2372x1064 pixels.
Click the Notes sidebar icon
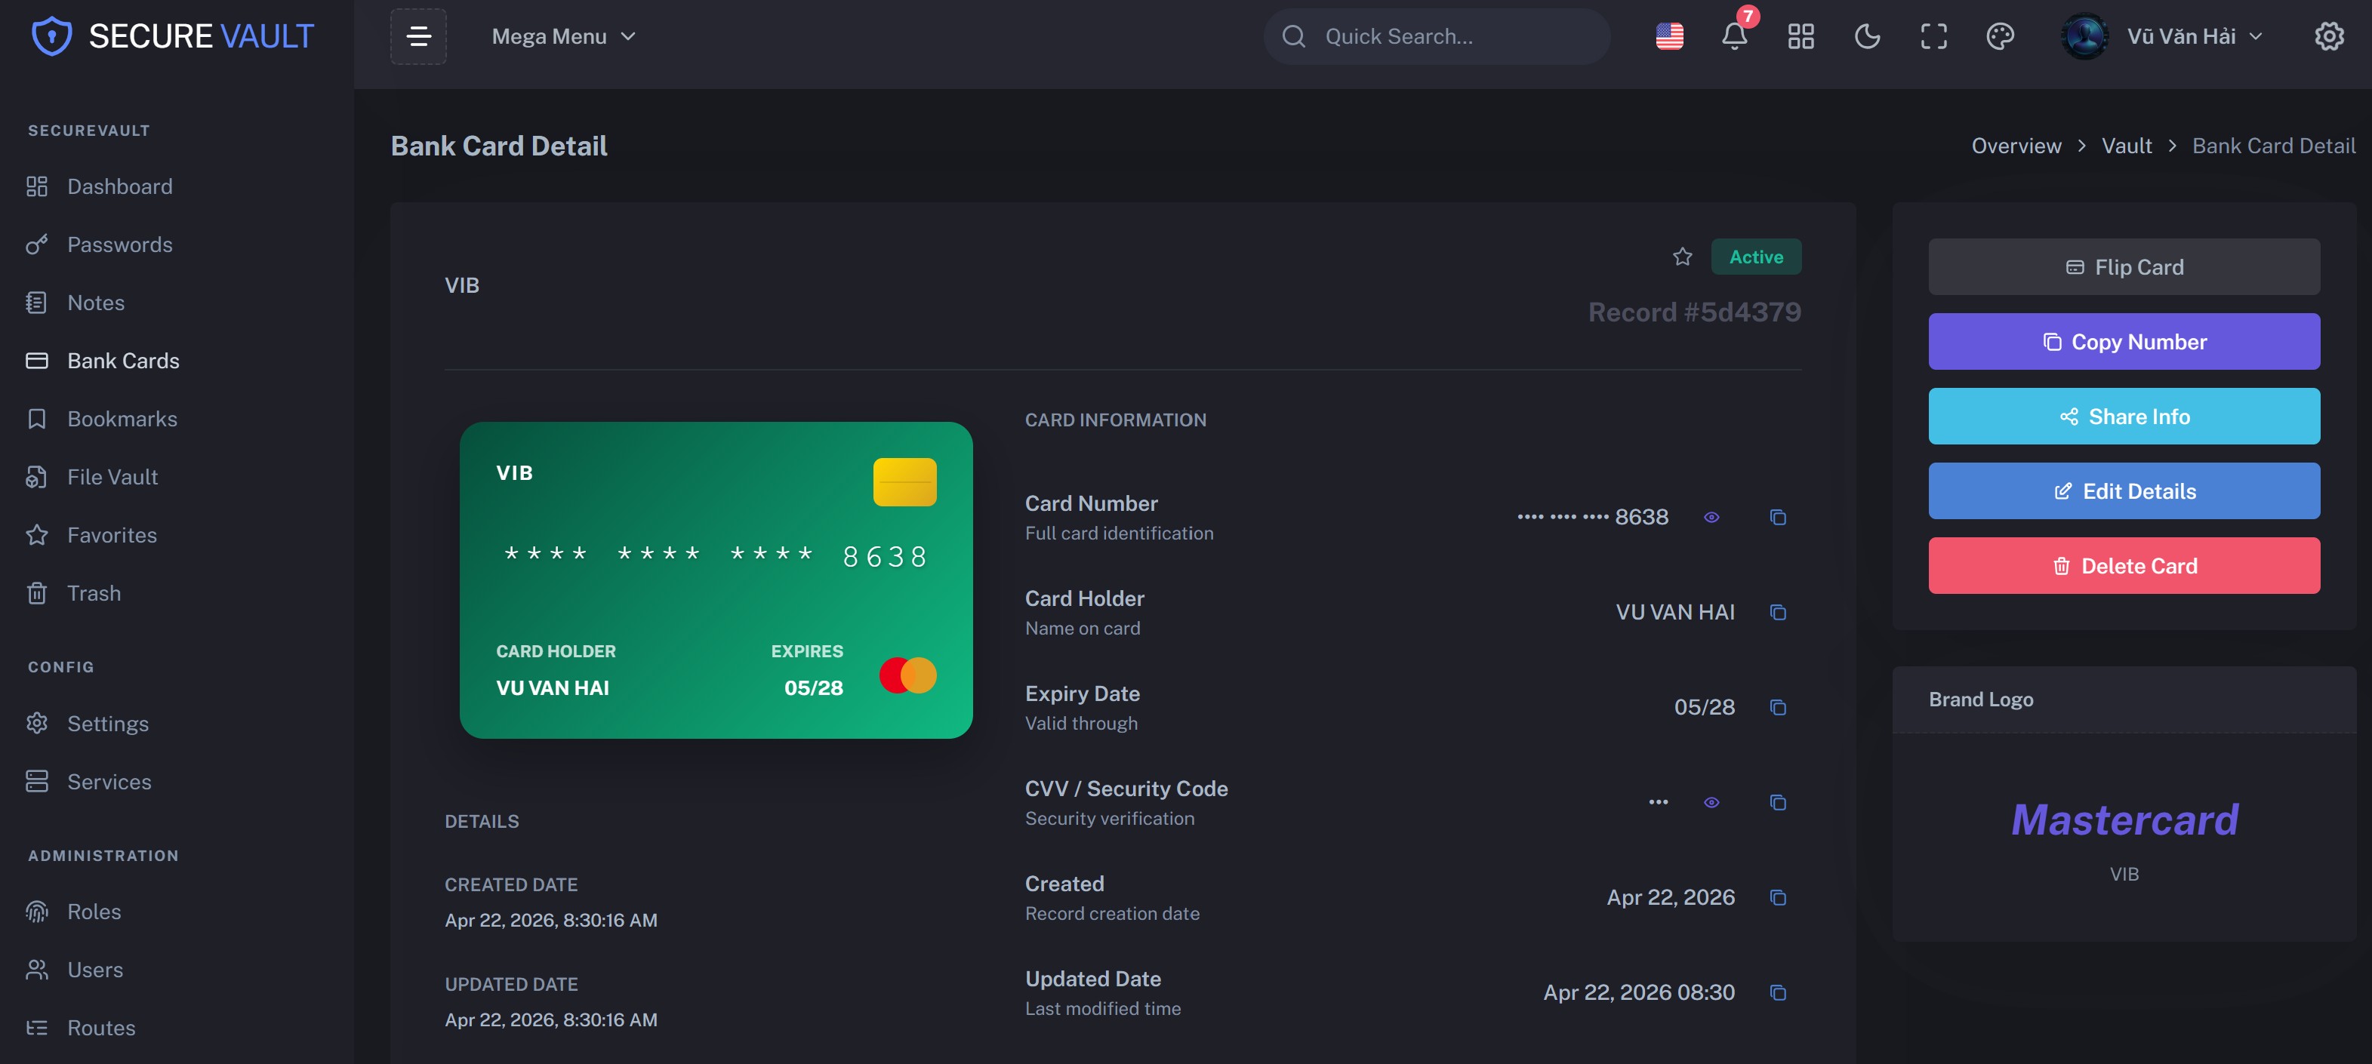click(x=37, y=303)
